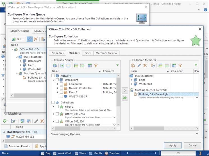209x156 pixels.
Task: Expand the Computers tree node
Action: 57,84
